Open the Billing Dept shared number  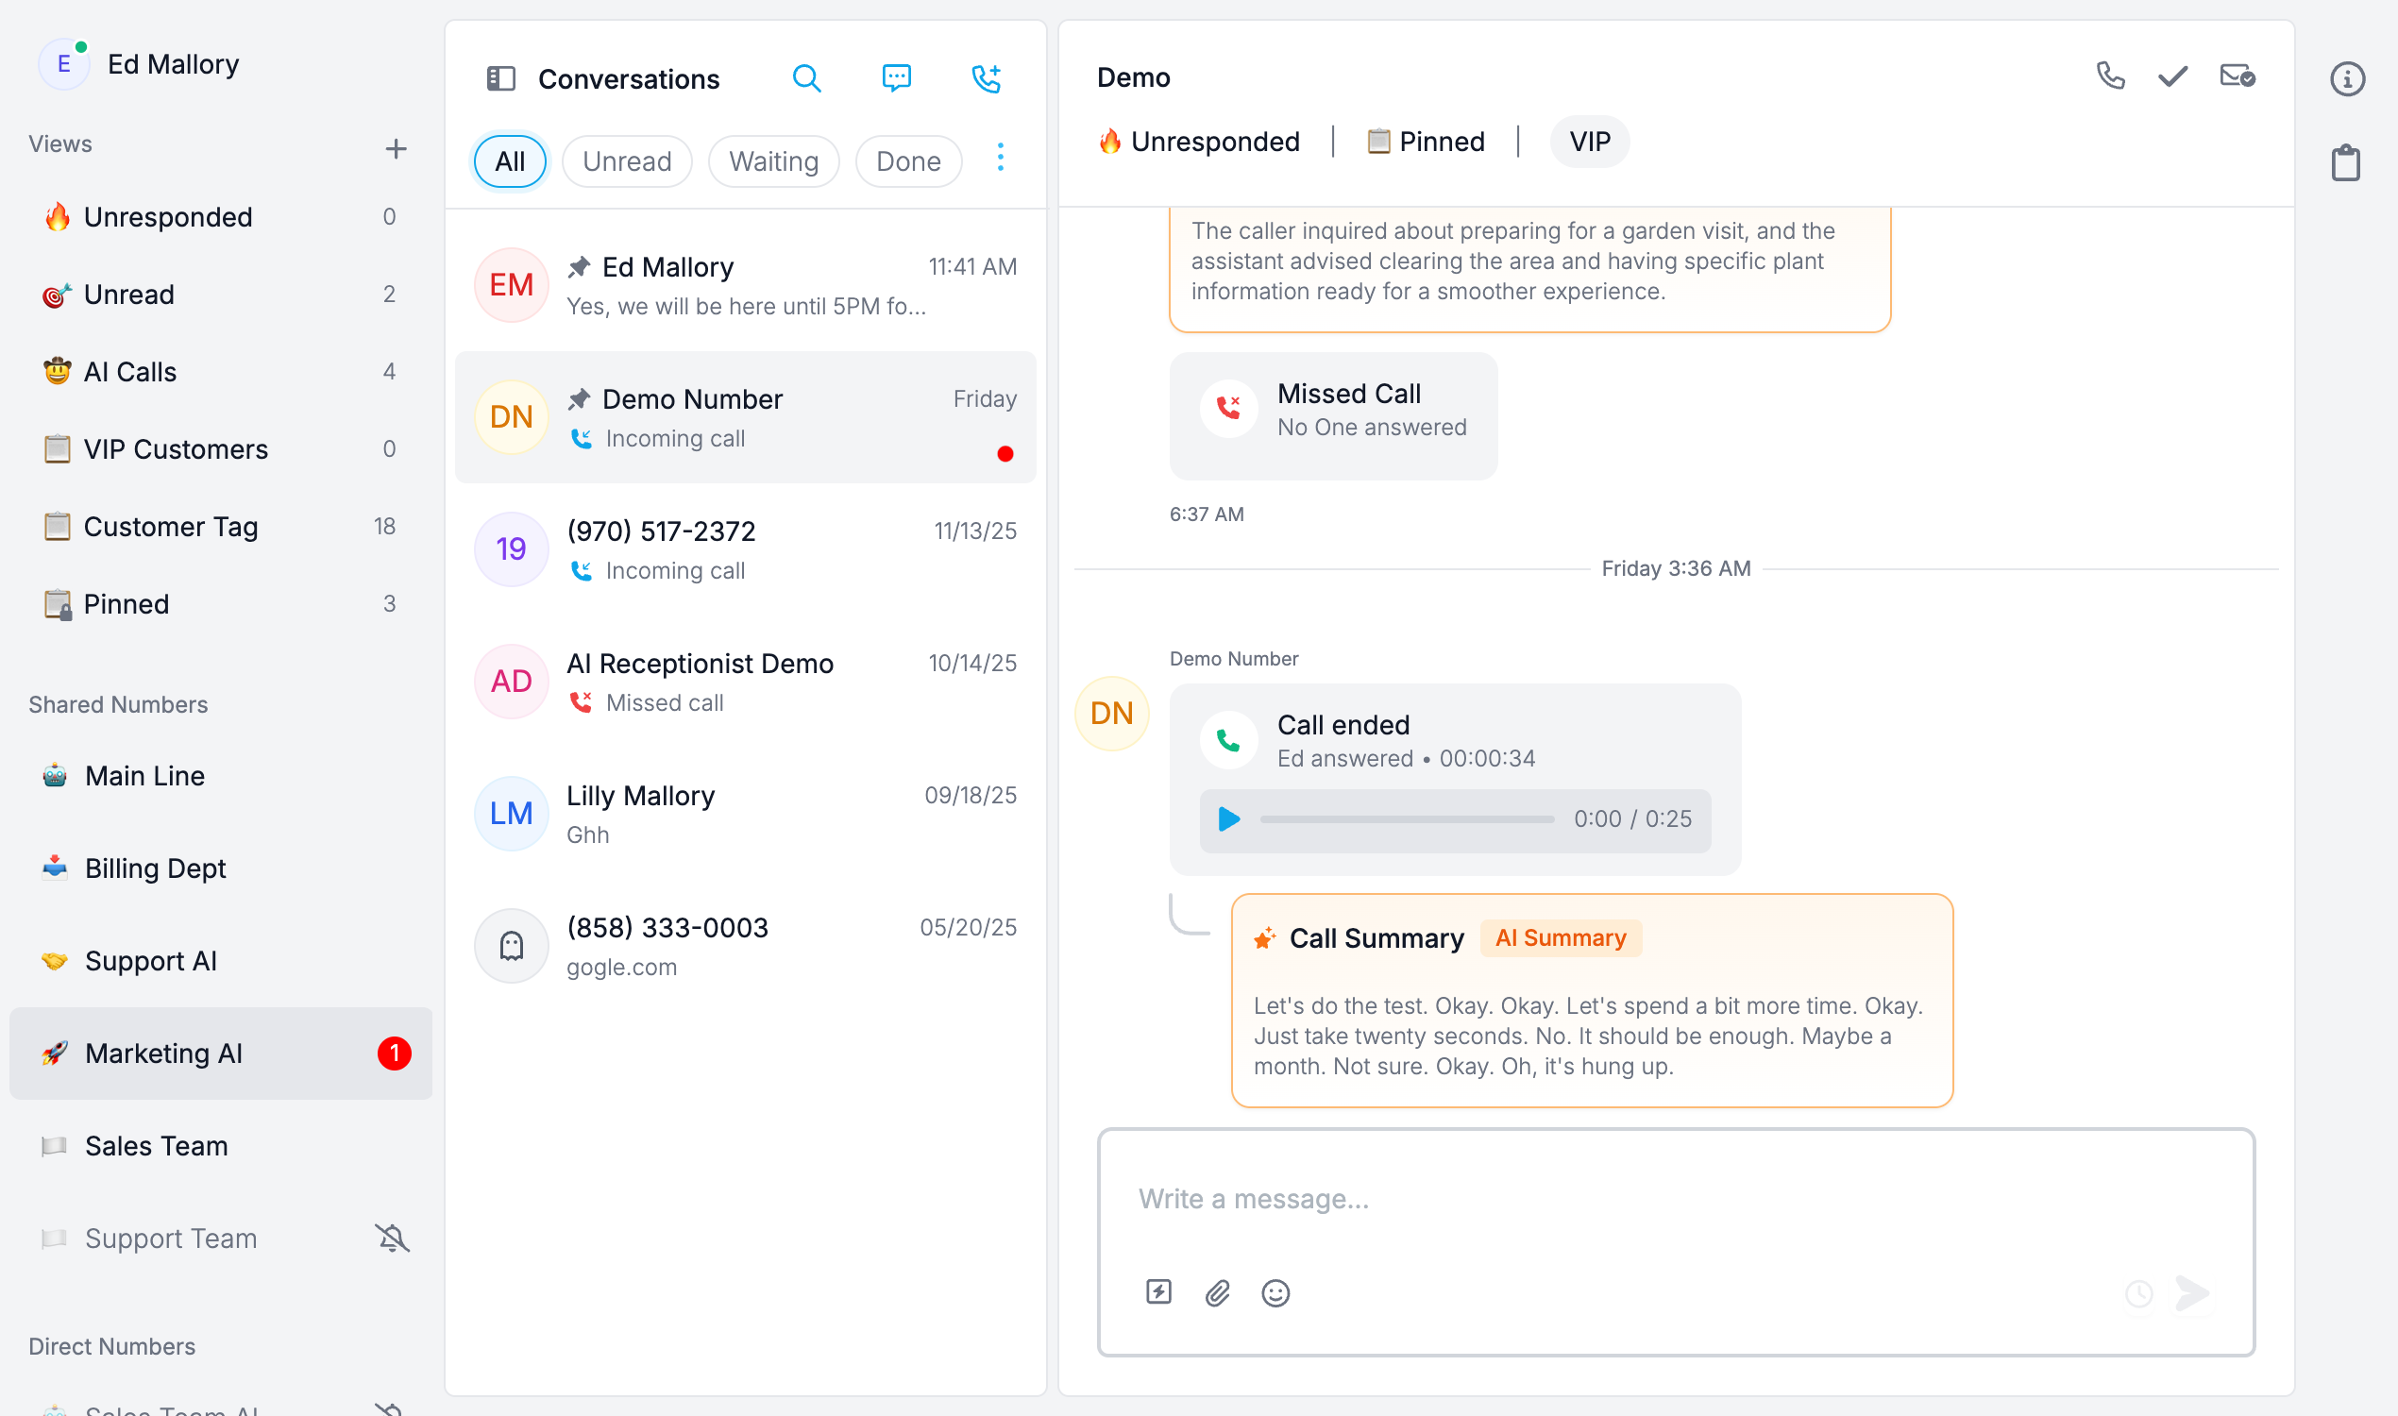coord(156,868)
